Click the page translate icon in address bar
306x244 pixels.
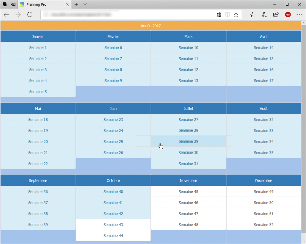coord(219,14)
